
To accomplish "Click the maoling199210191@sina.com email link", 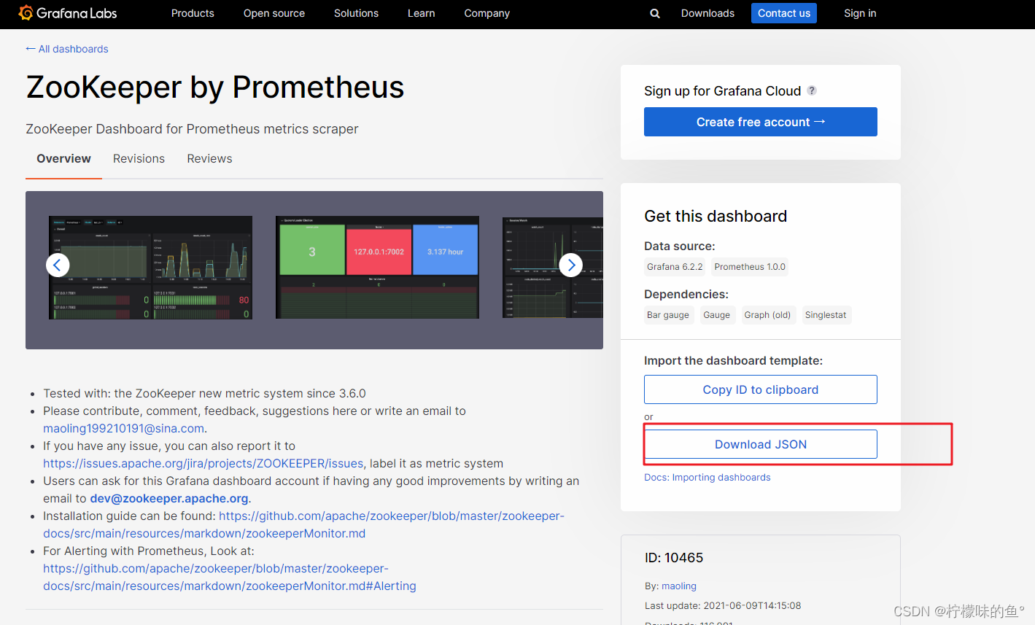I will point(123,428).
